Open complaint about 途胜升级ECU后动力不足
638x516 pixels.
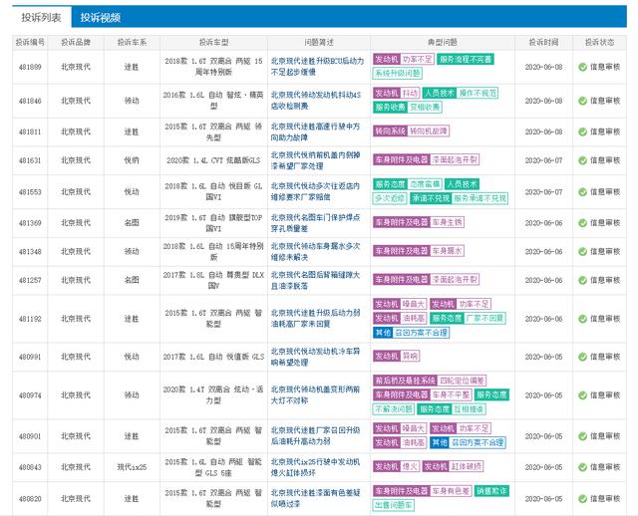point(317,67)
